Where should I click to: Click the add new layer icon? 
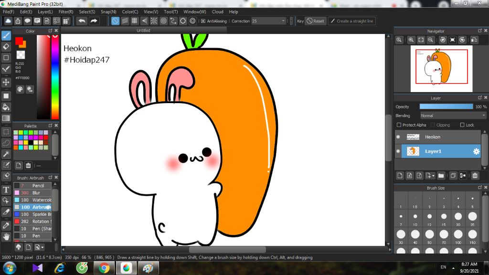coord(400,176)
